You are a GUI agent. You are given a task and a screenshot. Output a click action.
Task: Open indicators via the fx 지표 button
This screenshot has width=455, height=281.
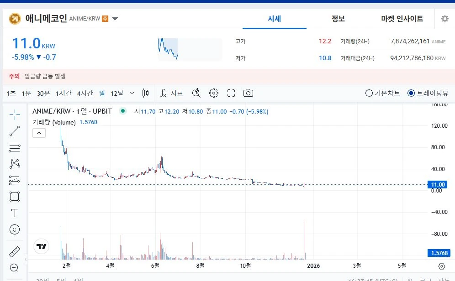(171, 93)
